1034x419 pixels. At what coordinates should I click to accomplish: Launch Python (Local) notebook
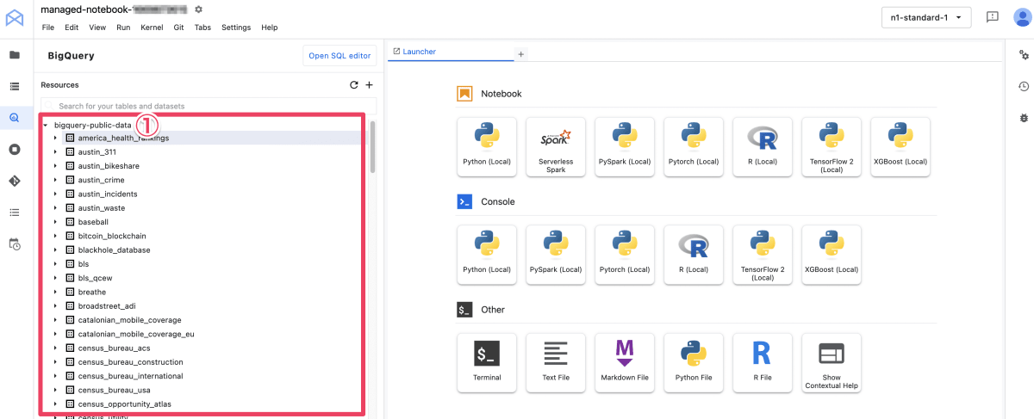coord(487,147)
